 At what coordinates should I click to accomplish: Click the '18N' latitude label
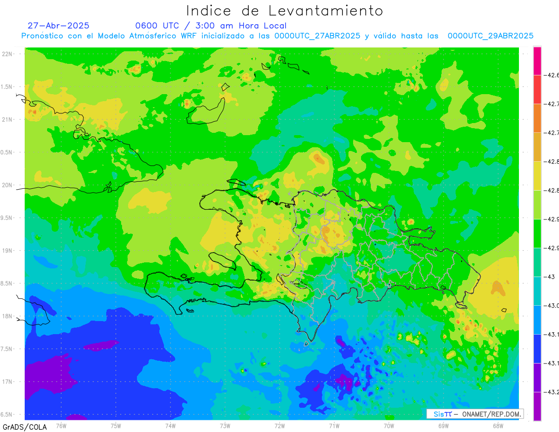pos(7,316)
